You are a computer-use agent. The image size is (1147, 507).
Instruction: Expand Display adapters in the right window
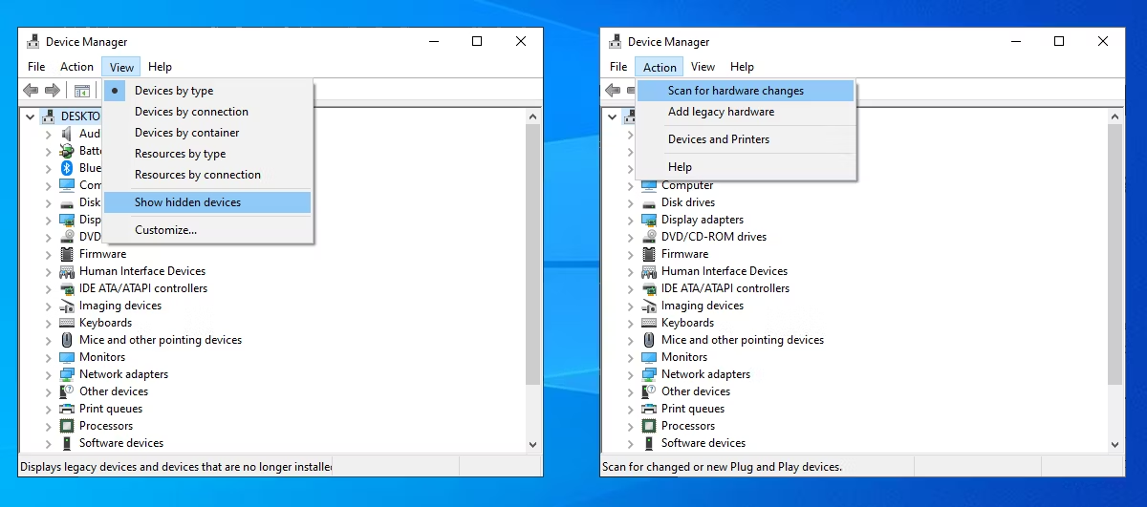(631, 220)
